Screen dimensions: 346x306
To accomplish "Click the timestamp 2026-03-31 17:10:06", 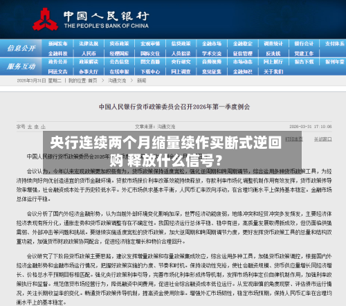I will click(x=311, y=127).
